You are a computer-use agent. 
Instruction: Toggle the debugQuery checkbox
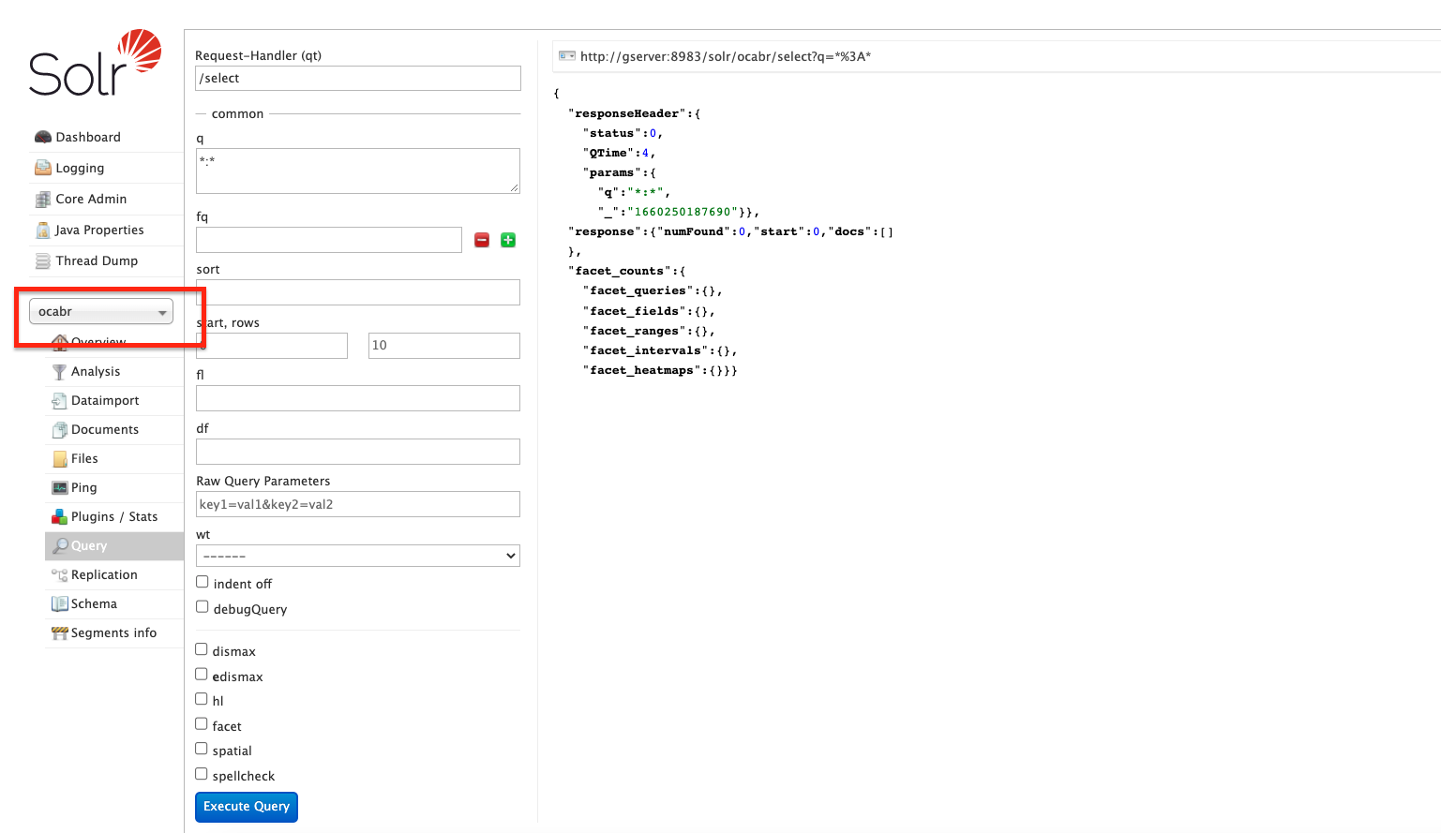pyautogui.click(x=202, y=607)
